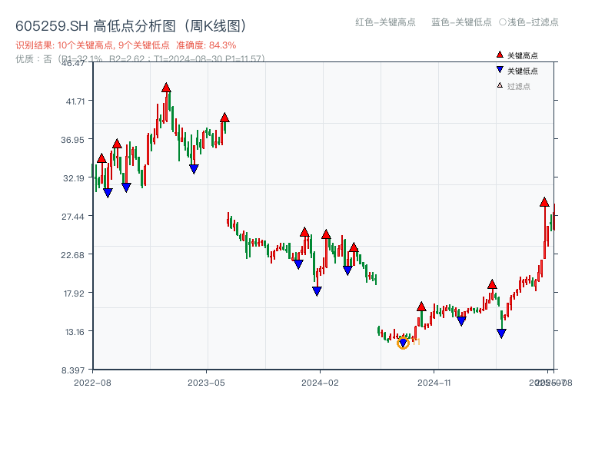Click the blue 关键低点 legend triangle icon
Image resolution: width=615 pixels, height=461 pixels.
[500, 71]
